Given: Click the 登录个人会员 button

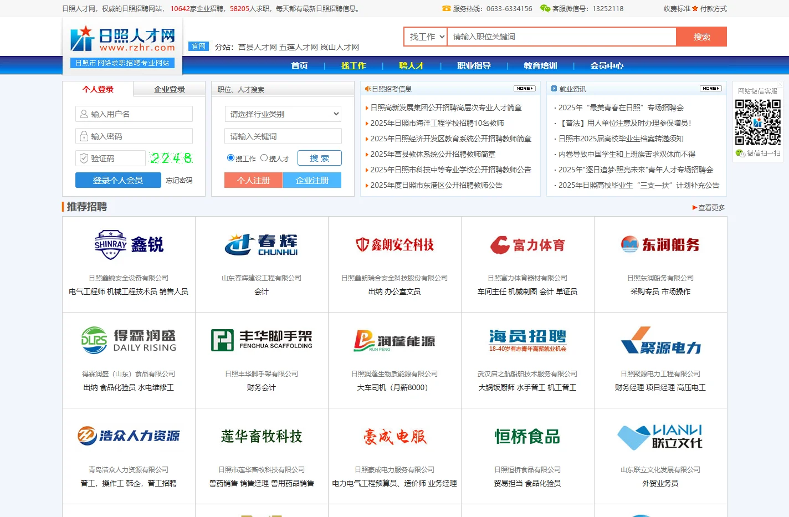Looking at the screenshot, I should [118, 180].
